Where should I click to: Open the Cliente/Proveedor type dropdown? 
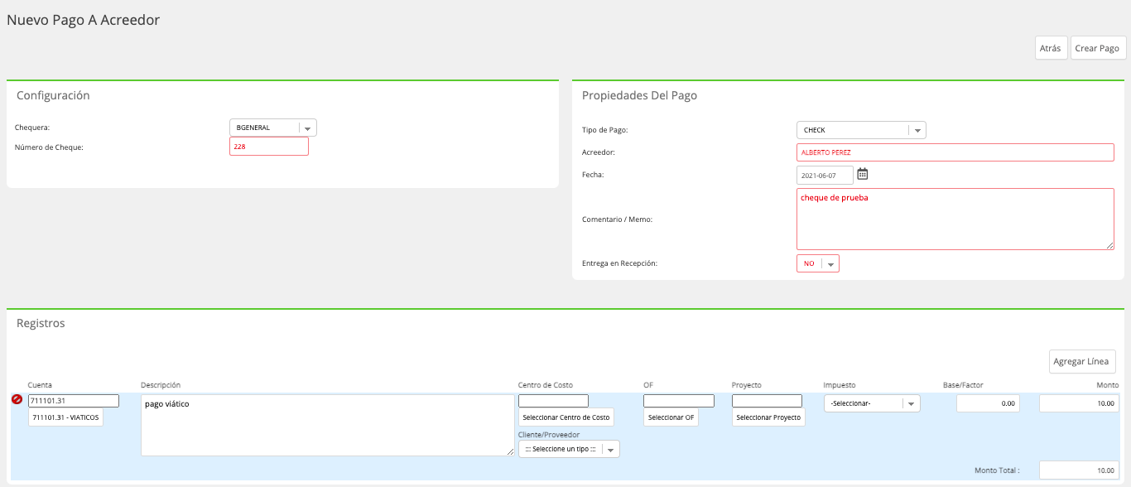click(569, 449)
